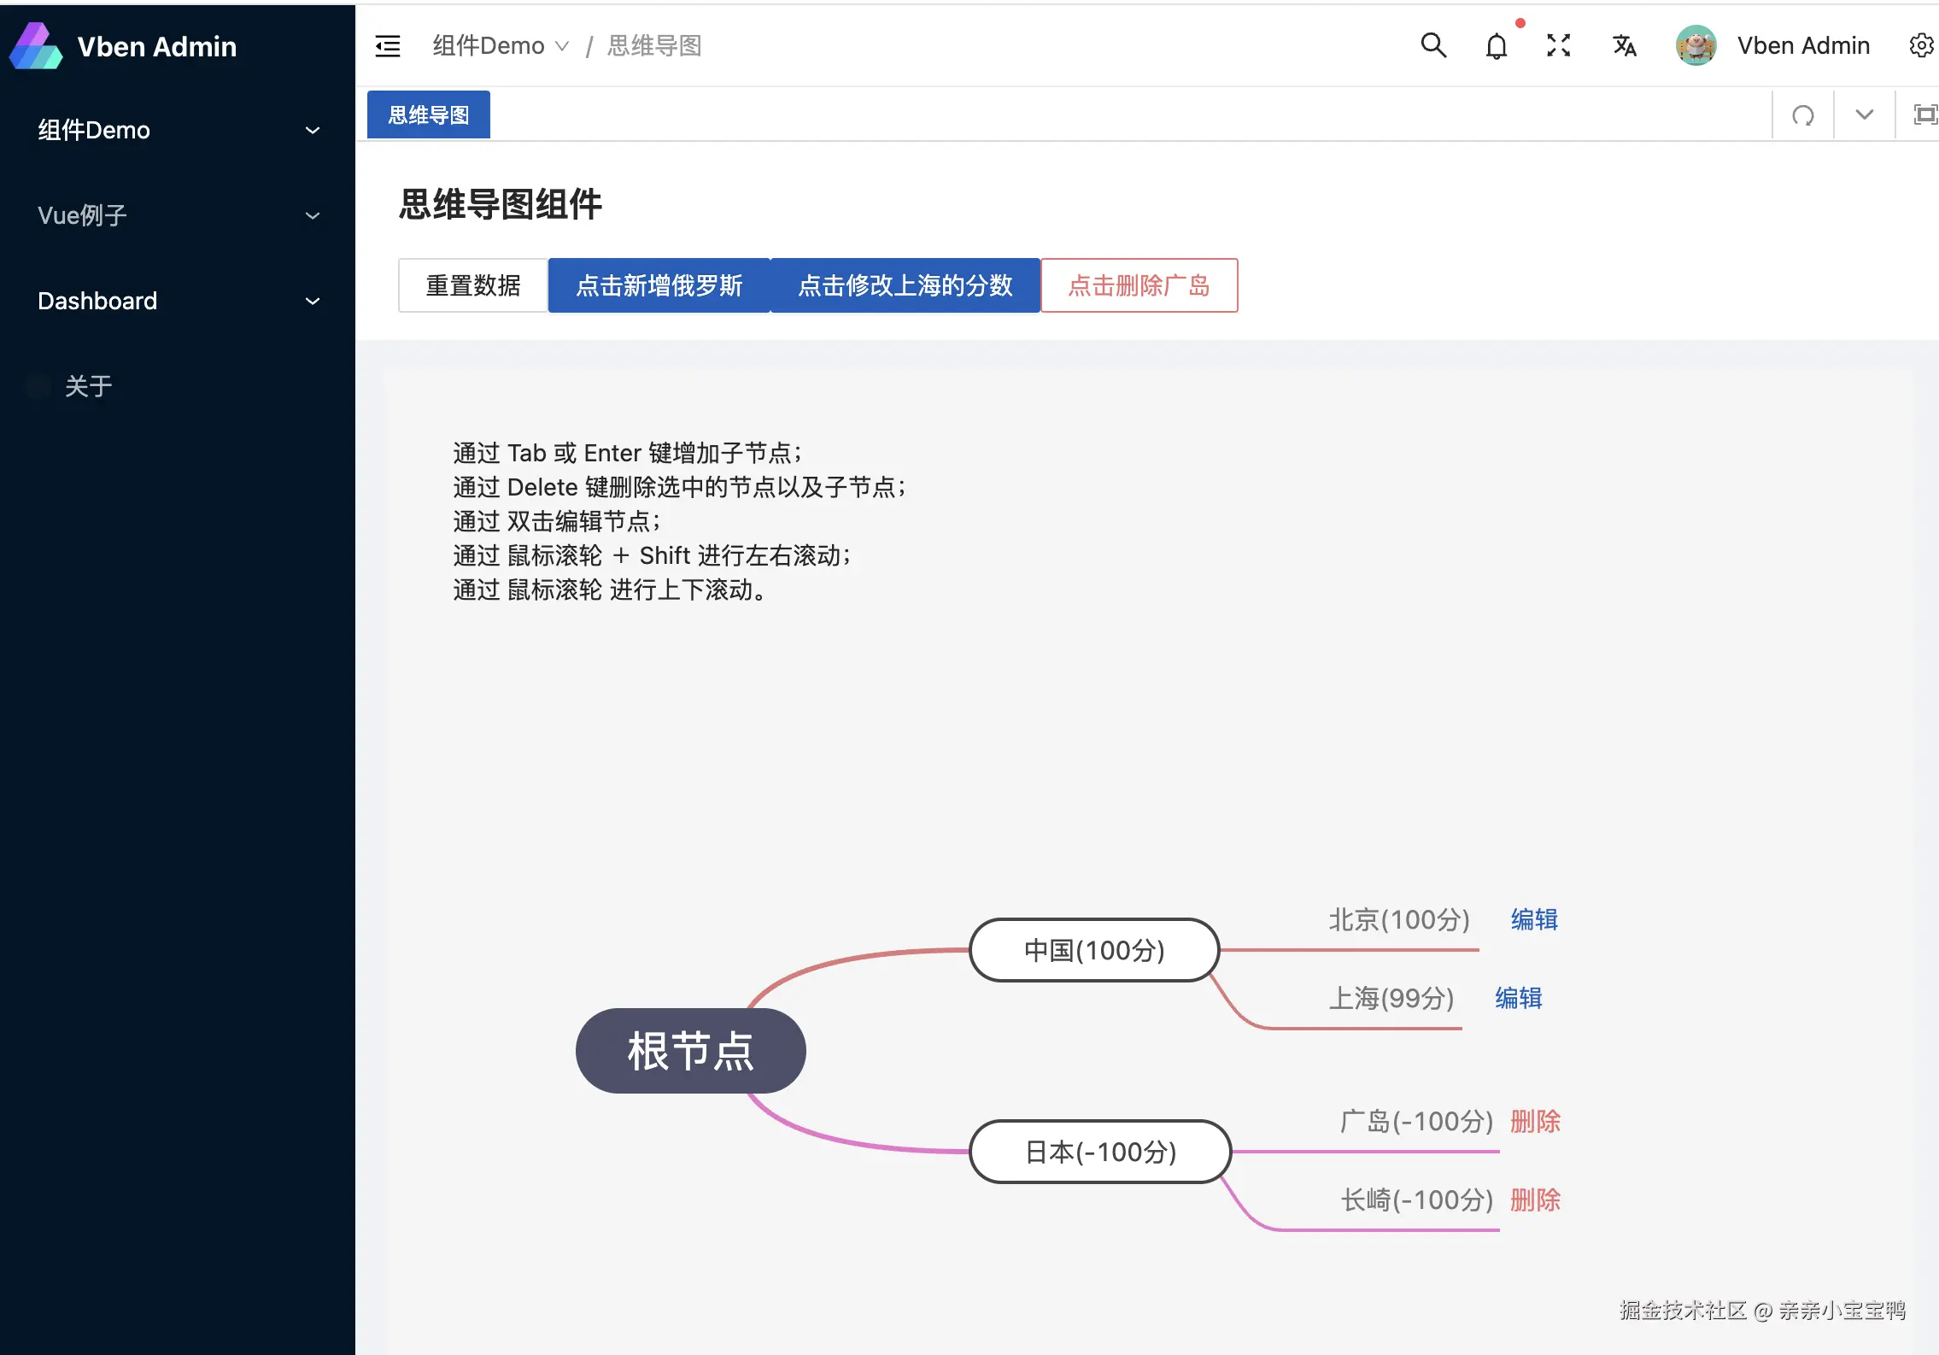
Task: Click 编辑 link beside 上海(99分)
Action: (x=1518, y=998)
